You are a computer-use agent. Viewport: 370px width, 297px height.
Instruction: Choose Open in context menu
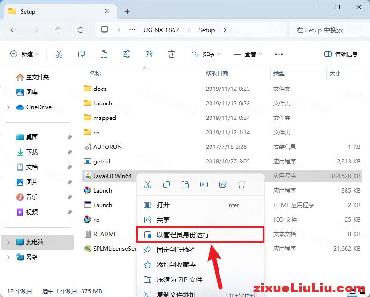coord(201,205)
